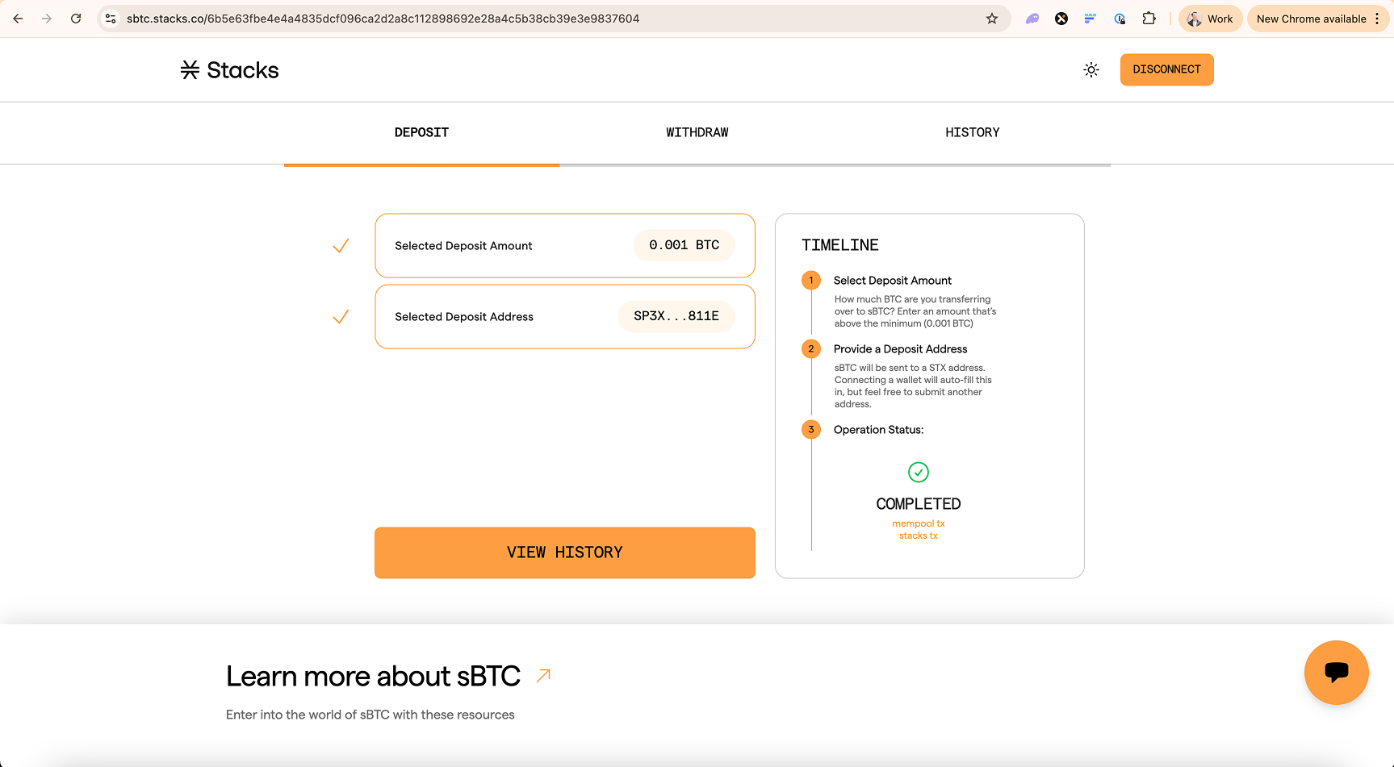Click the green completed checkmark icon
The height and width of the screenshot is (767, 1394).
919,472
